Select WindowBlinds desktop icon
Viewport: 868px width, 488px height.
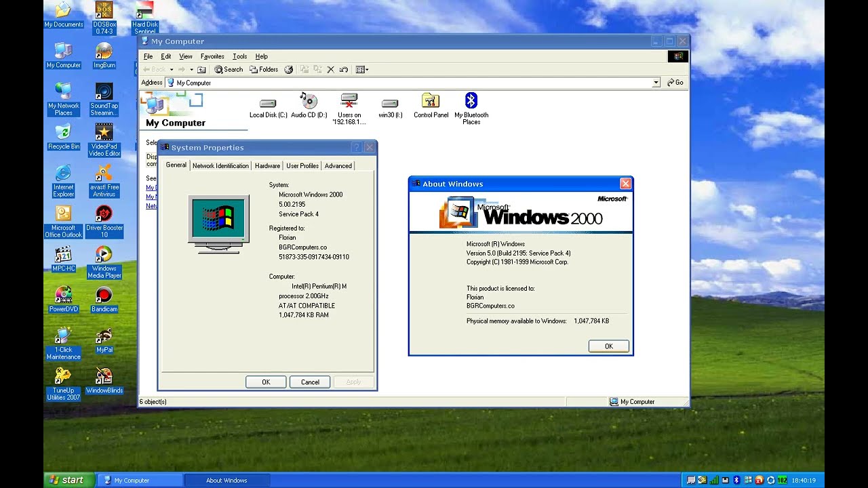point(104,381)
